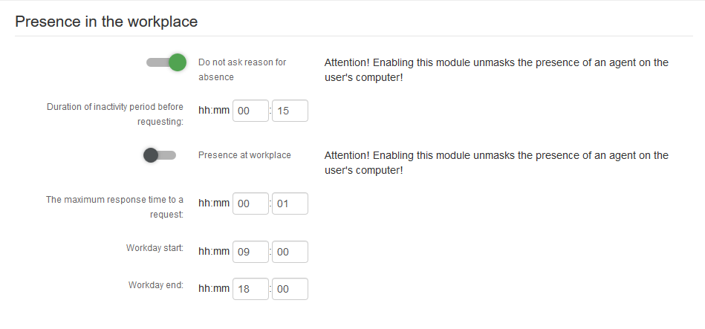Click the inactivity period minutes field showing 15
This screenshot has height=329, width=705.
pos(290,111)
